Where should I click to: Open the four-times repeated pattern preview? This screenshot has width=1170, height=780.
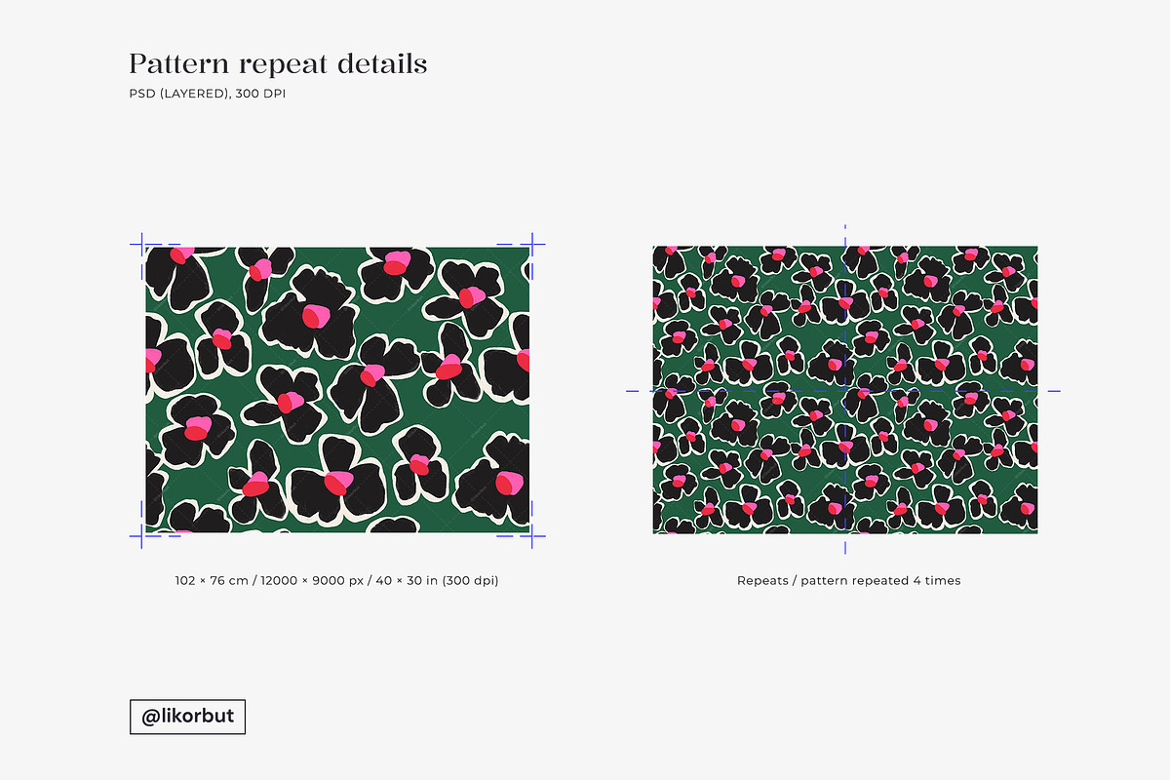pos(845,390)
